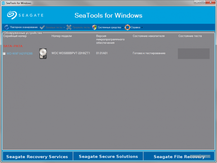Screen dimensions: 217x163
Task: Click serial number link WD-WXF1A21F6398
Action: point(20,53)
